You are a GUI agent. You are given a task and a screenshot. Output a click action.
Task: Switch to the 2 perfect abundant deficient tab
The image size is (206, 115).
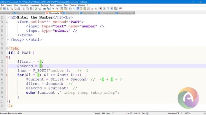point(30,13)
